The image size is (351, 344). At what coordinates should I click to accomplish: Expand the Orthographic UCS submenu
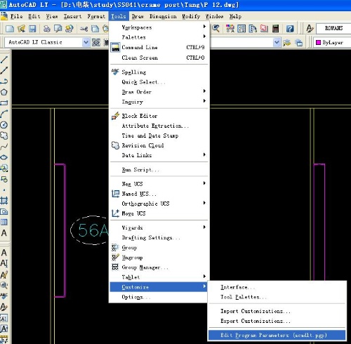159,204
